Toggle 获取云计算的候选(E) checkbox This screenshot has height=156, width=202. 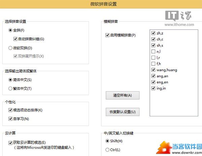click(x=10, y=143)
